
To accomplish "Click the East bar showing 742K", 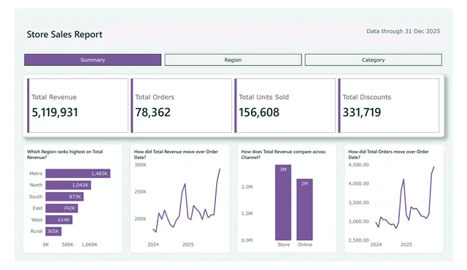I will coord(61,209).
